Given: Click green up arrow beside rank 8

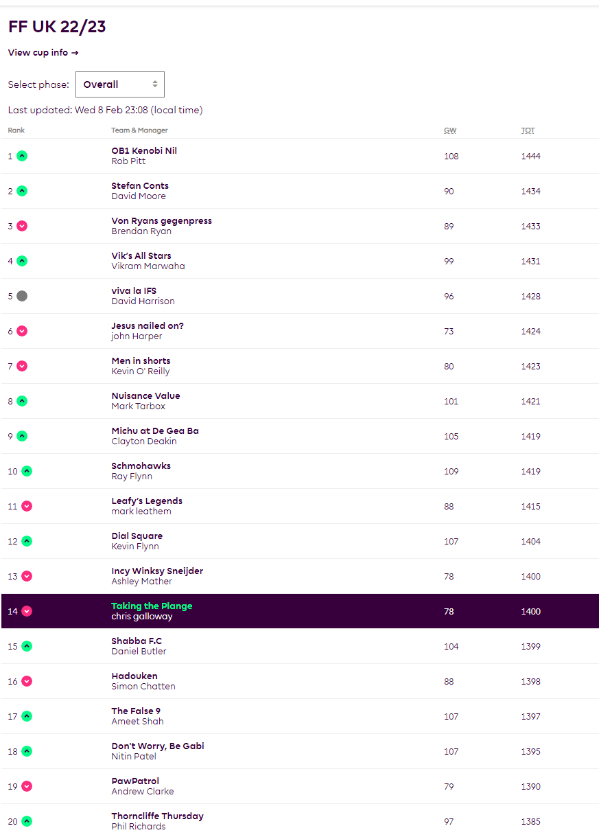Looking at the screenshot, I should pos(22,401).
